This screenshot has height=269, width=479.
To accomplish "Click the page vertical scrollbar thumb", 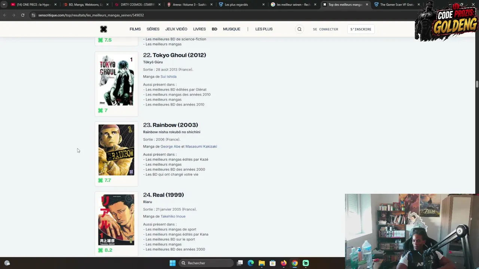I will 477,84.
